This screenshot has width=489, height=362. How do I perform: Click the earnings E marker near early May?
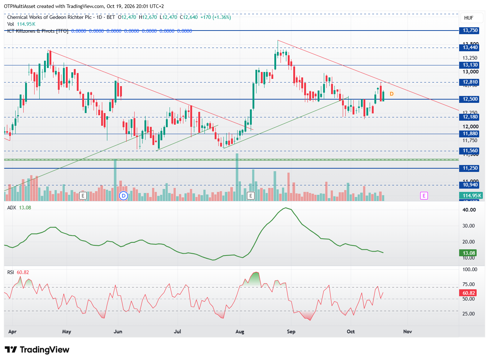click(83, 196)
